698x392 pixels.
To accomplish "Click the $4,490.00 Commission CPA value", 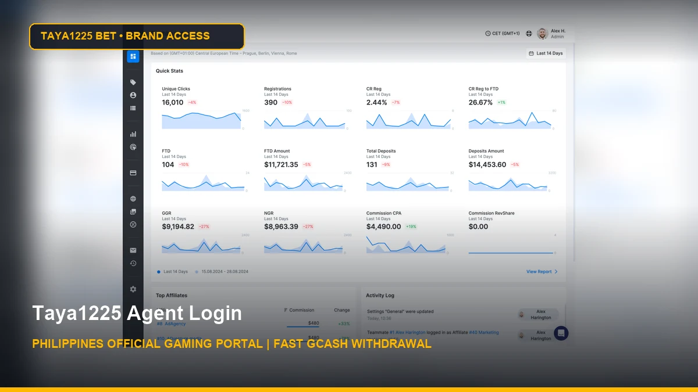I will 384,226.
